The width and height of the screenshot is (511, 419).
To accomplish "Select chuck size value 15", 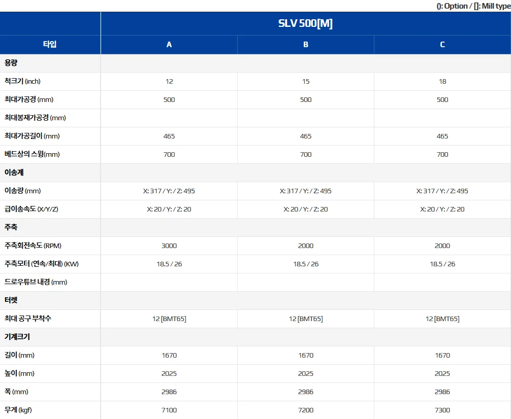I will pos(306,81).
